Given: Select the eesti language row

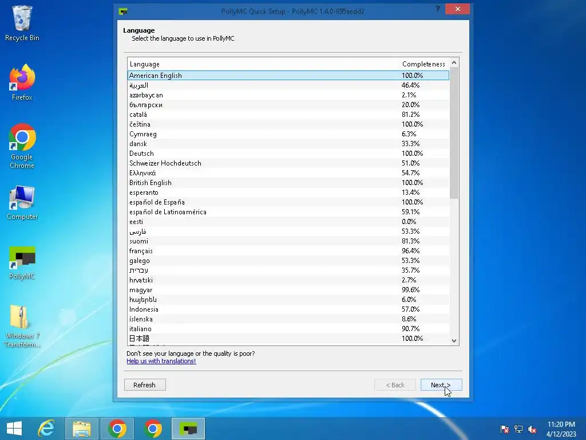Looking at the screenshot, I should pyautogui.click(x=288, y=222).
